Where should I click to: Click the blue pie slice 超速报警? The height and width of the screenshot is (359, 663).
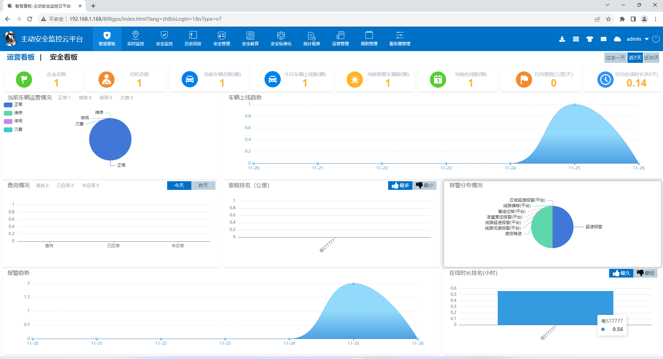(x=563, y=227)
